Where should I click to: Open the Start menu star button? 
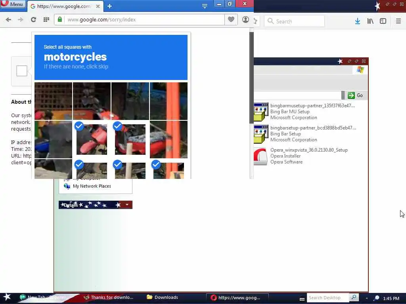(x=7, y=297)
